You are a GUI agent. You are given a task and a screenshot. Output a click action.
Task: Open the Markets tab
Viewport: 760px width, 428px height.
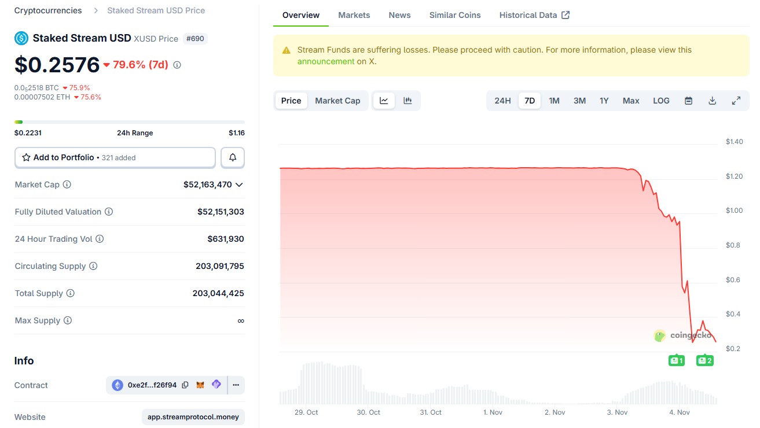click(354, 15)
